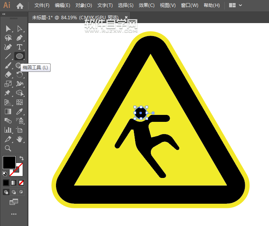Screen dimensions: 269x226
Task: Click the black Fill color swatch
Action: tap(9, 162)
